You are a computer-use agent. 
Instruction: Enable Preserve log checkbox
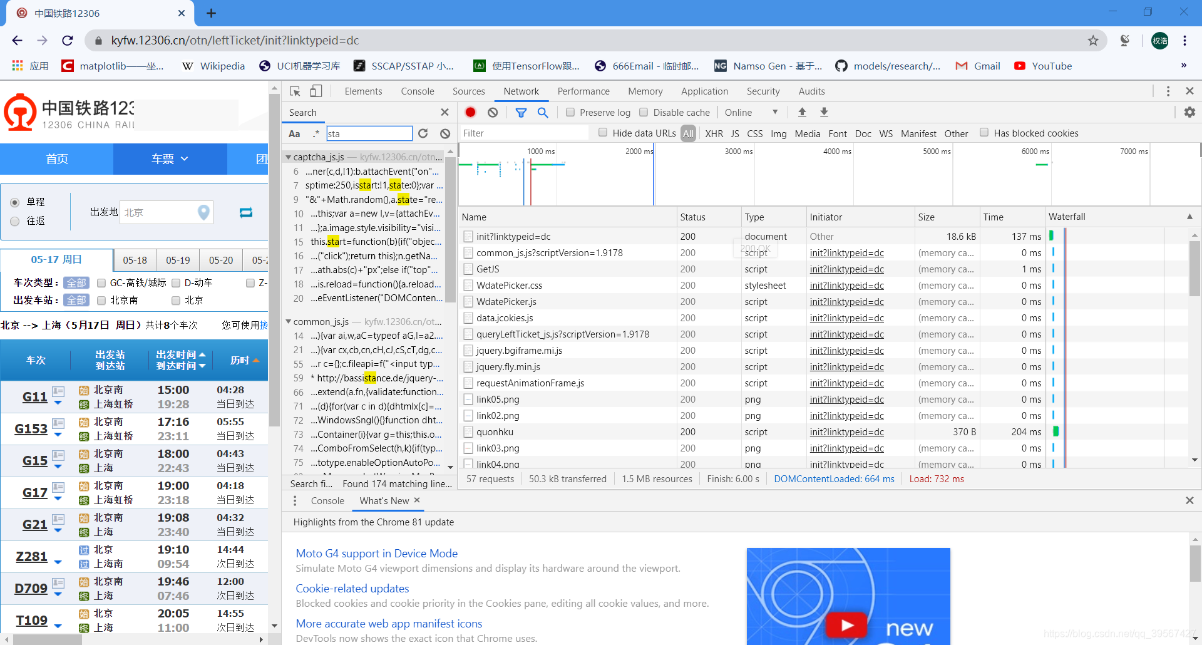coord(570,112)
